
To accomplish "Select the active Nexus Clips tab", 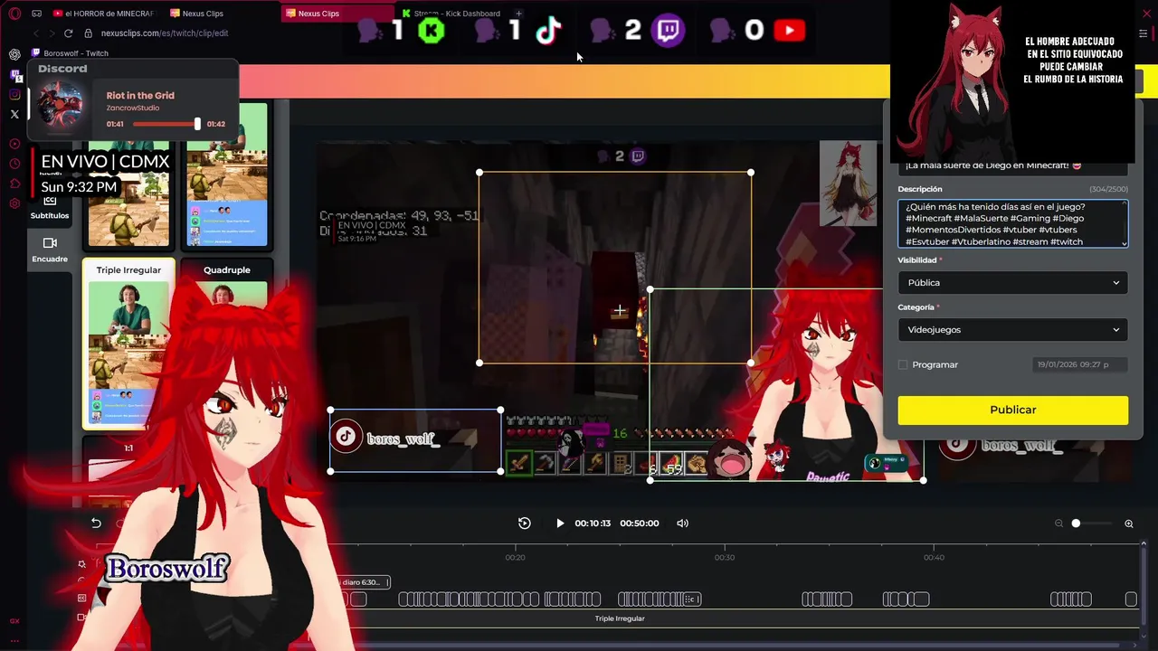I will 337,14.
